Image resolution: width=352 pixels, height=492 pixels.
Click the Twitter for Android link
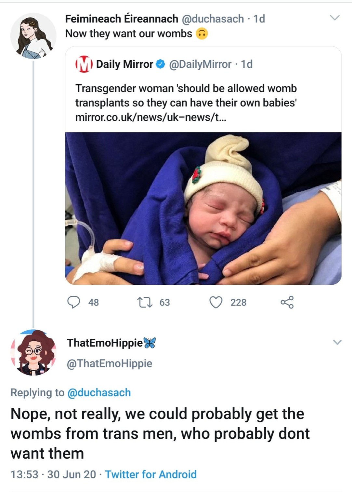click(151, 474)
